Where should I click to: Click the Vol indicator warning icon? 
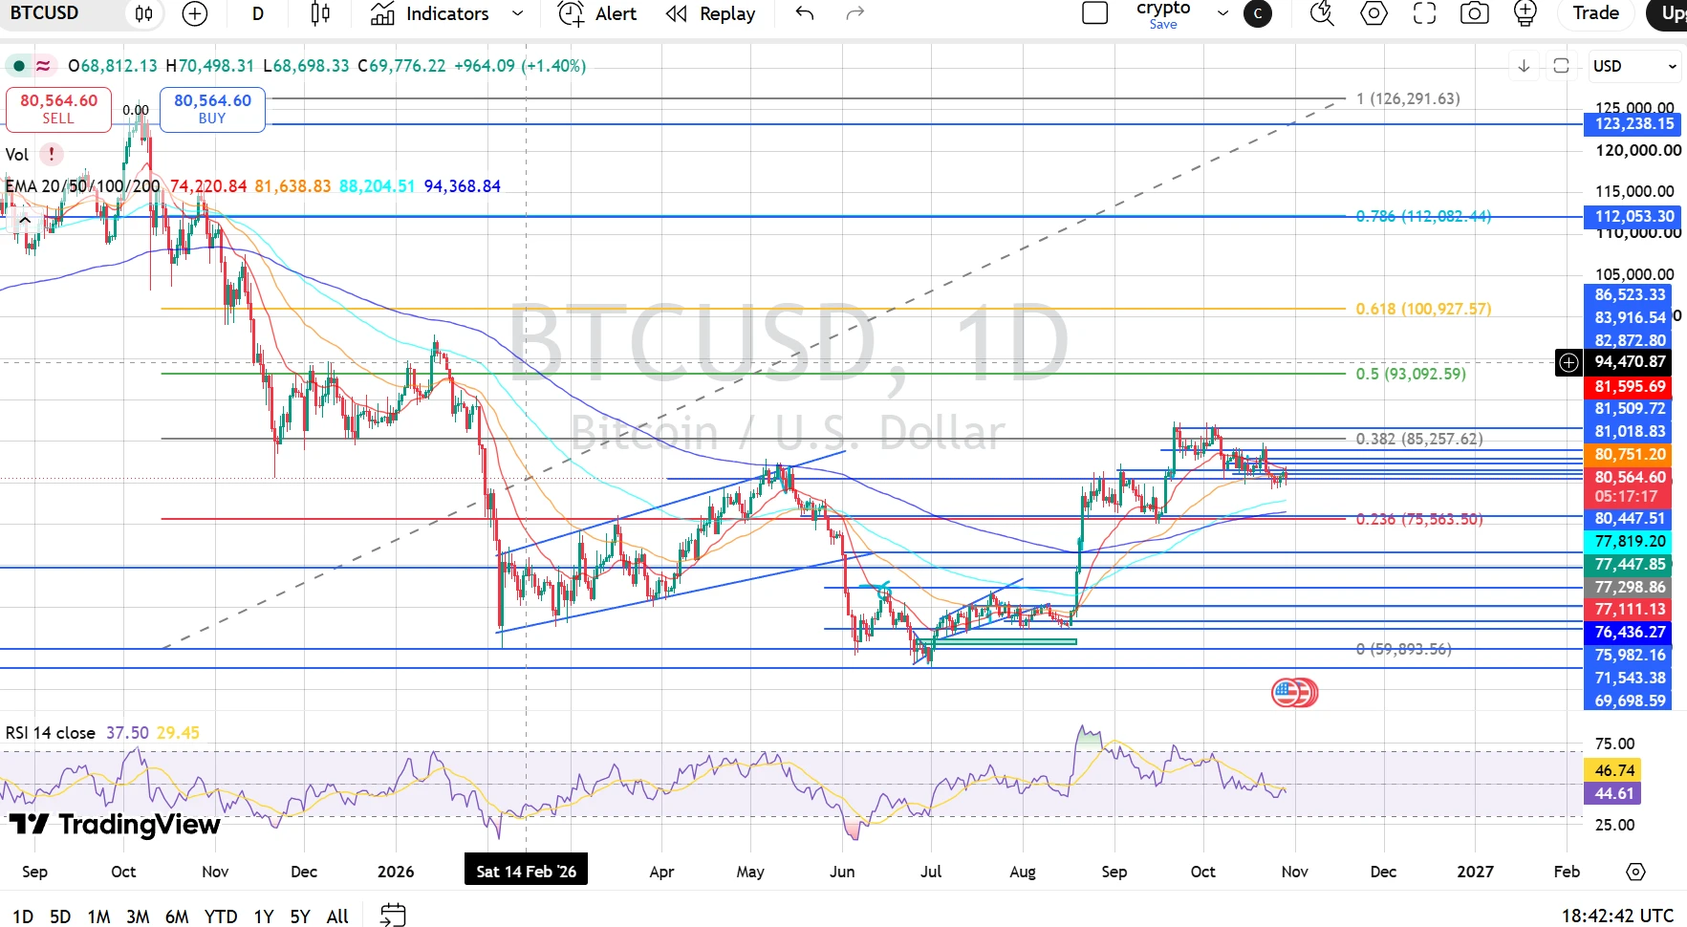point(52,154)
